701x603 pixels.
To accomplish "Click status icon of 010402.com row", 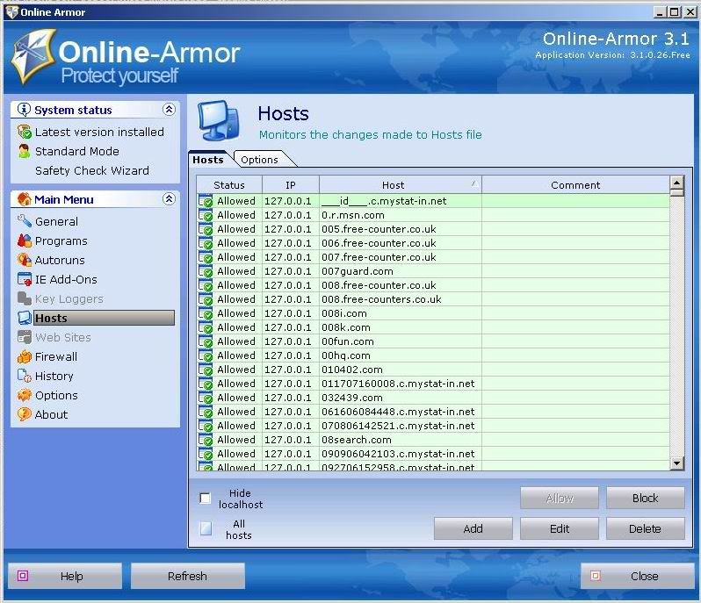I will (206, 370).
